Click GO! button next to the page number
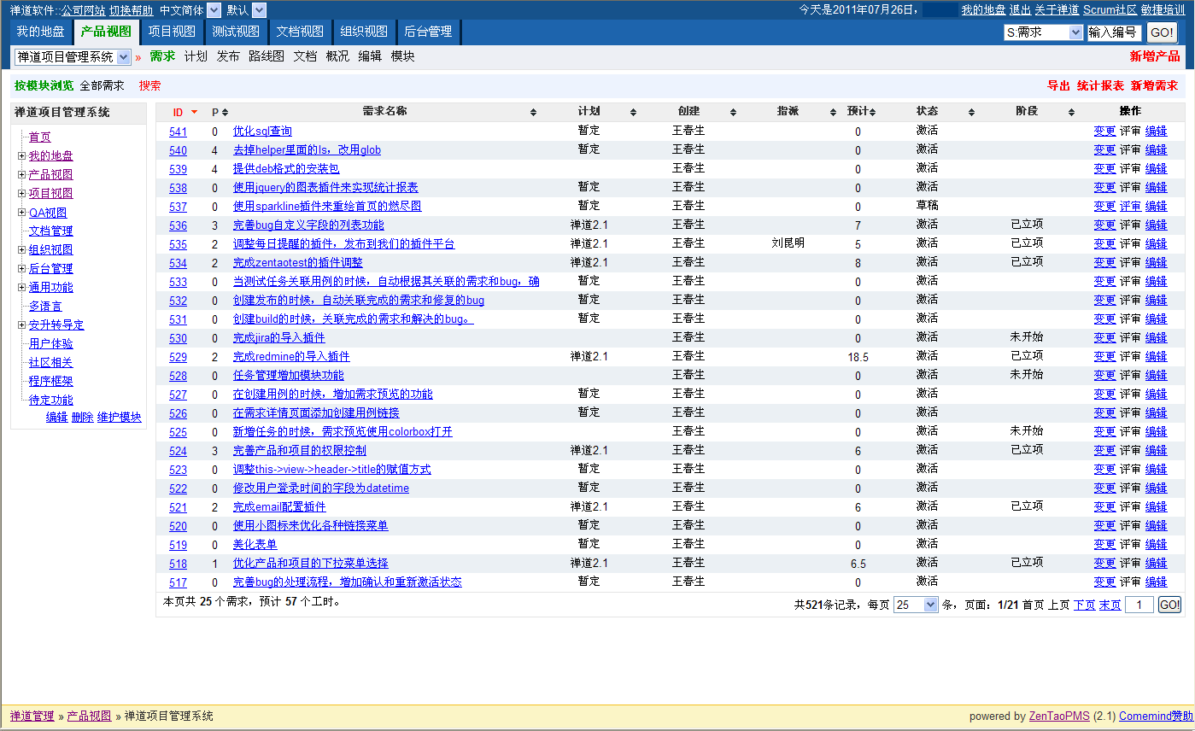Screen dimensions: 1195x731 (x=1169, y=605)
